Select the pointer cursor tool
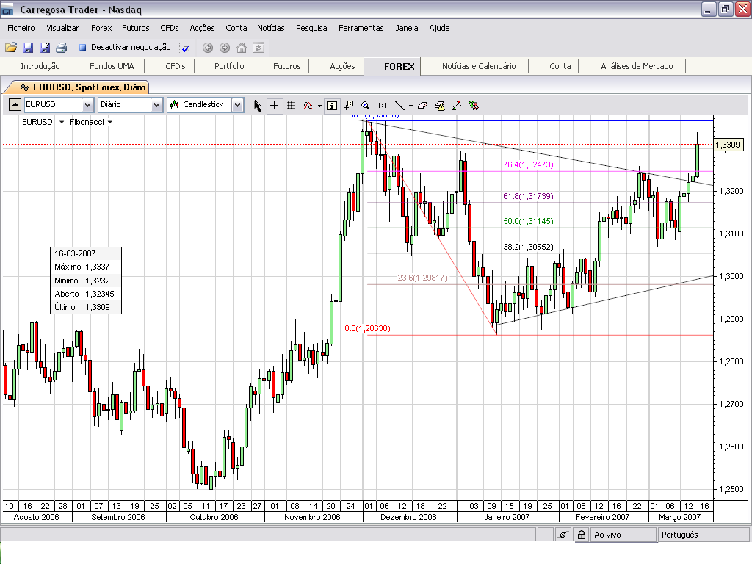The width and height of the screenshot is (752, 564). (258, 106)
